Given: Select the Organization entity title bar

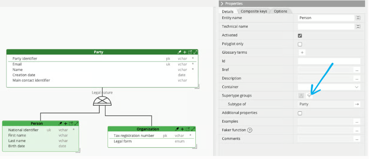Looking at the screenshot, I should click(x=152, y=129).
